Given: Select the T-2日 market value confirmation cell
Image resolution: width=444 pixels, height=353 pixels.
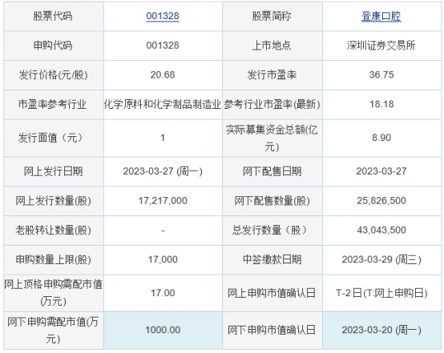Looking at the screenshot, I should click(381, 293).
